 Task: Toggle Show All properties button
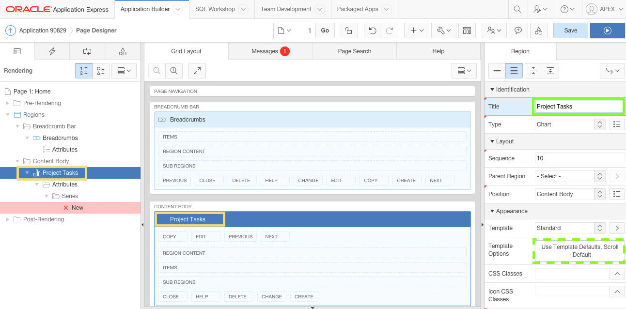[514, 71]
